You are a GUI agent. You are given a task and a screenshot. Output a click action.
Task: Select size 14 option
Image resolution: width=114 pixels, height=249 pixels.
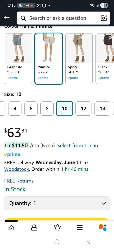click(102, 109)
